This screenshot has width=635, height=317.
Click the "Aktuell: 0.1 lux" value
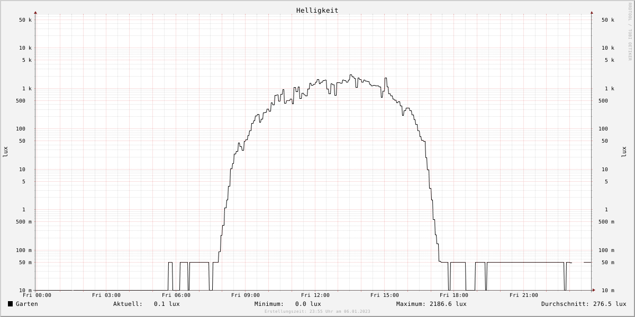click(x=147, y=304)
